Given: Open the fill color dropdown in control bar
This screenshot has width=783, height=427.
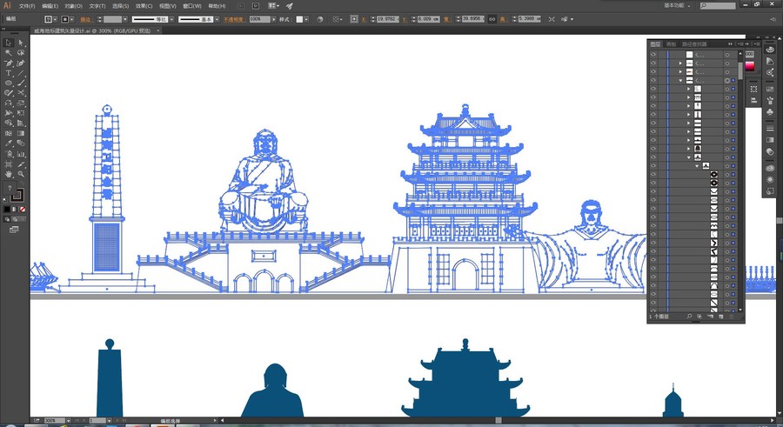Looking at the screenshot, I should pos(55,19).
